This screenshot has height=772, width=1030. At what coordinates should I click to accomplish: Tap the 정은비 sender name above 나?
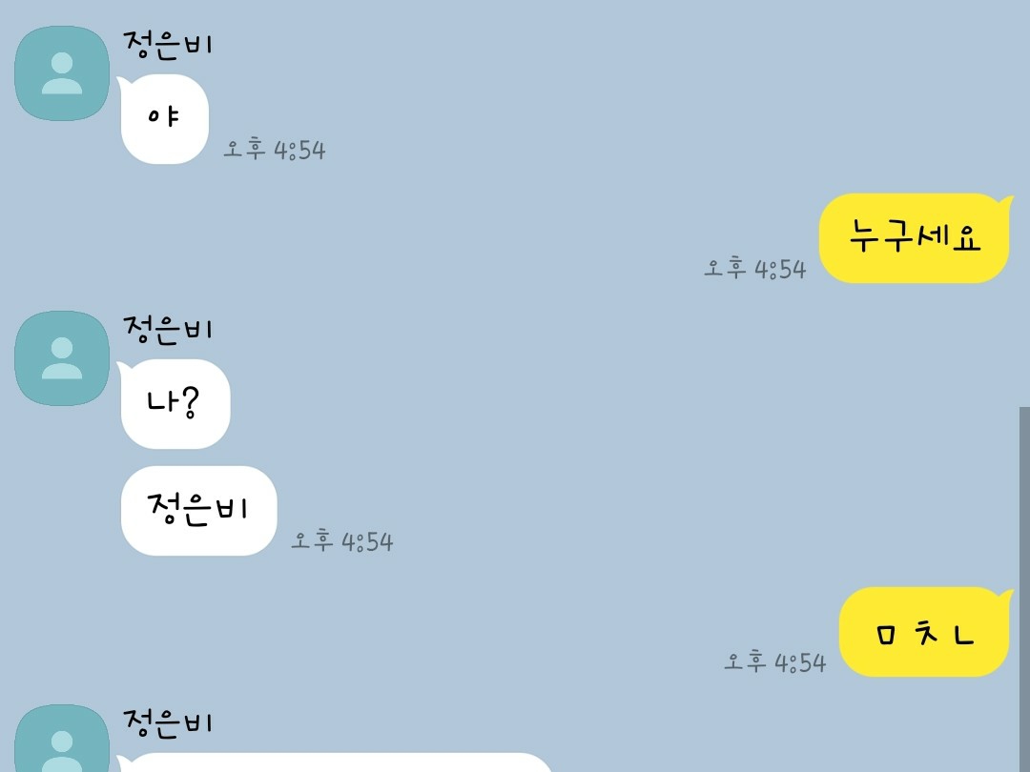(168, 329)
